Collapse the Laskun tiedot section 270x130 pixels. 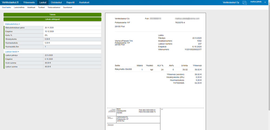(x=12, y=52)
